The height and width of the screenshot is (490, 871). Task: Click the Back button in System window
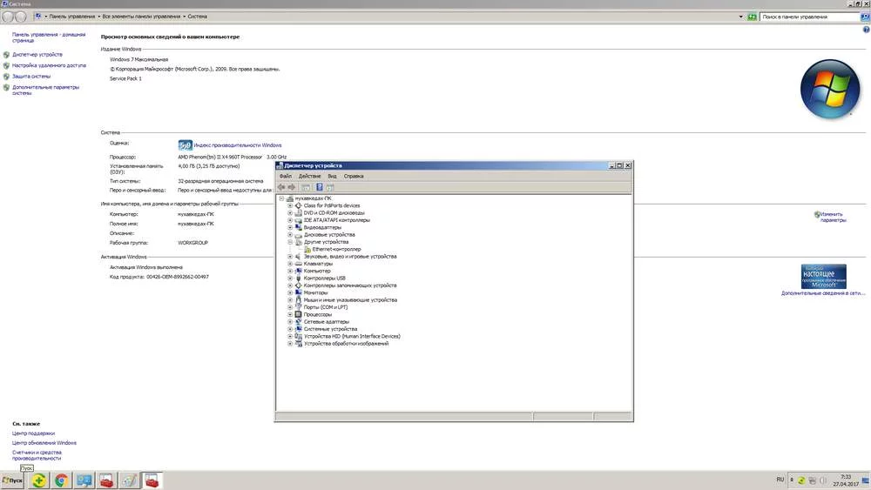tap(8, 17)
